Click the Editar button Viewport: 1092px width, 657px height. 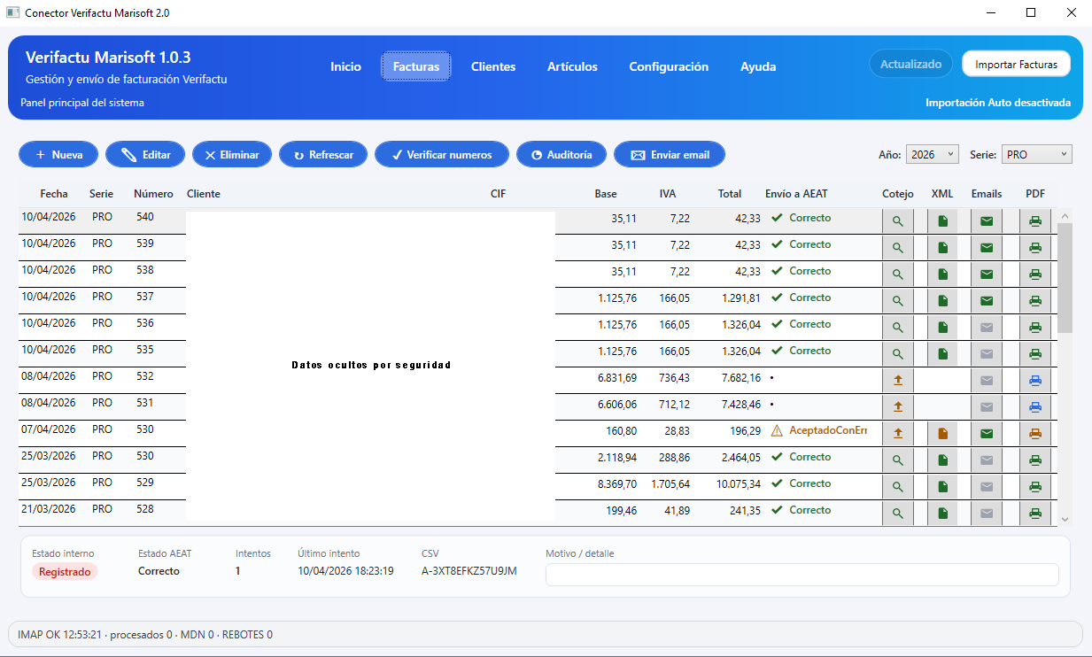coord(145,154)
